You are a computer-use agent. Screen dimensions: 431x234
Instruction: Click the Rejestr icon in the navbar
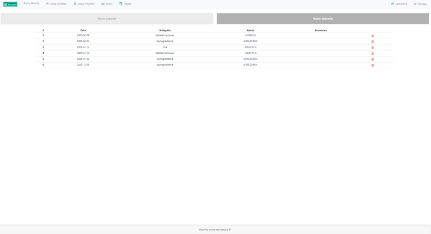pos(121,4)
